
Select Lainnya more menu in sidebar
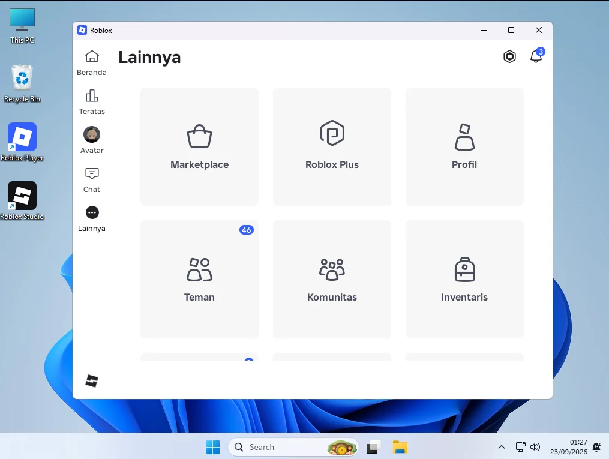point(92,219)
